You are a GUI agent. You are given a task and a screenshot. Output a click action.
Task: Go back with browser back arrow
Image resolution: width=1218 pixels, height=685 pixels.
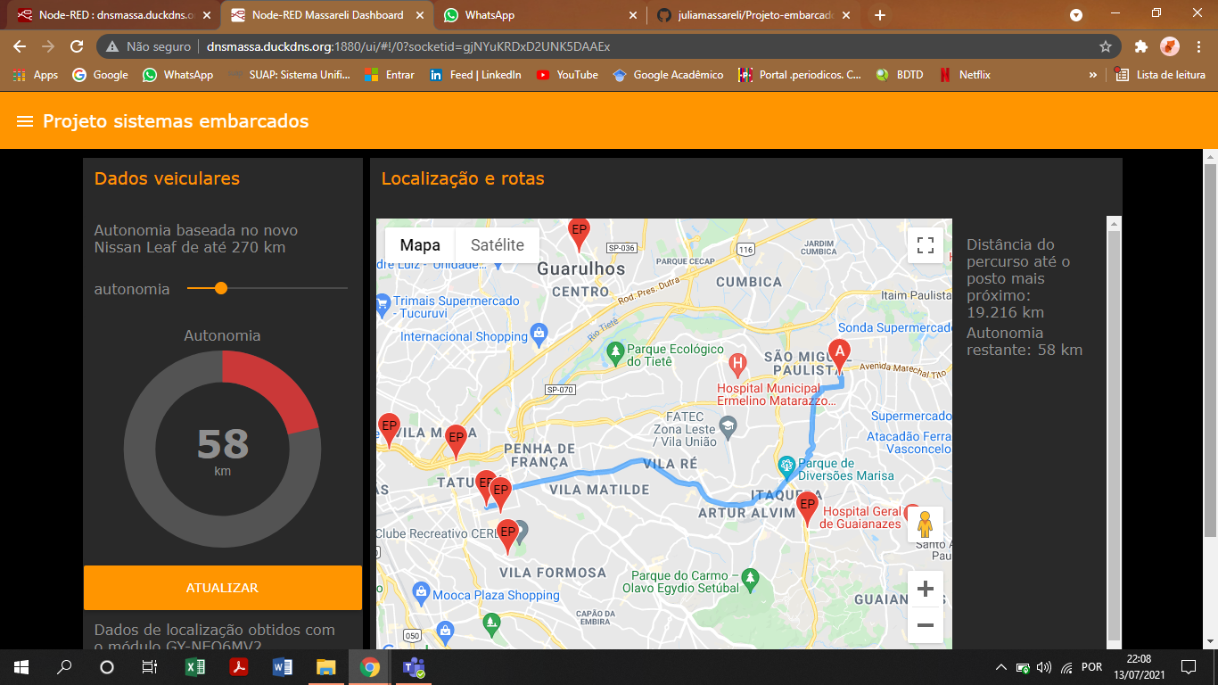point(20,46)
